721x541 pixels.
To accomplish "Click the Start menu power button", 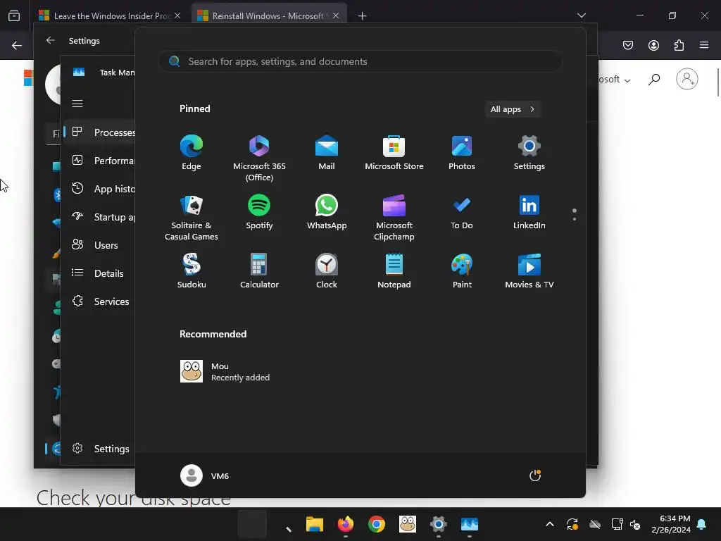I will (x=535, y=475).
